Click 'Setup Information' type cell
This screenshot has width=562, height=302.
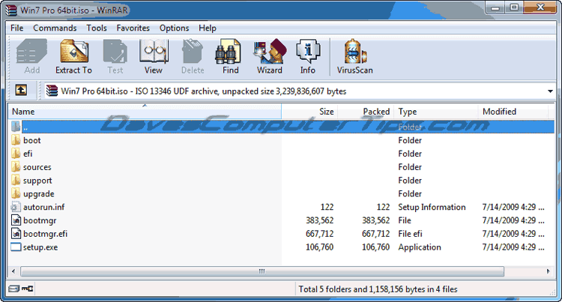pyautogui.click(x=432, y=207)
